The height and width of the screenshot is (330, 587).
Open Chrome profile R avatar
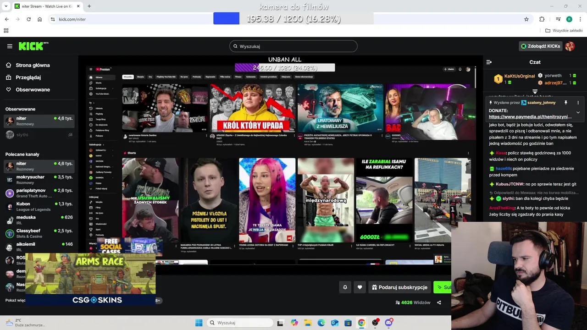[x=569, y=19]
